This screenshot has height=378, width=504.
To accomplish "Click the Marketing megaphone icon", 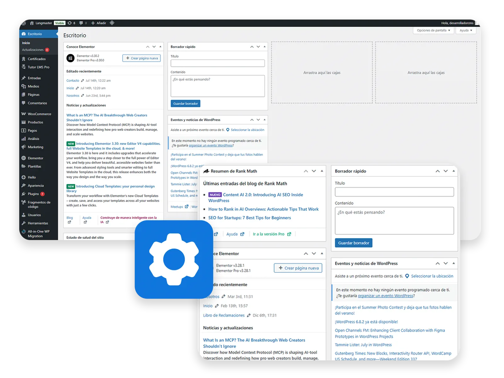I will click(24, 147).
